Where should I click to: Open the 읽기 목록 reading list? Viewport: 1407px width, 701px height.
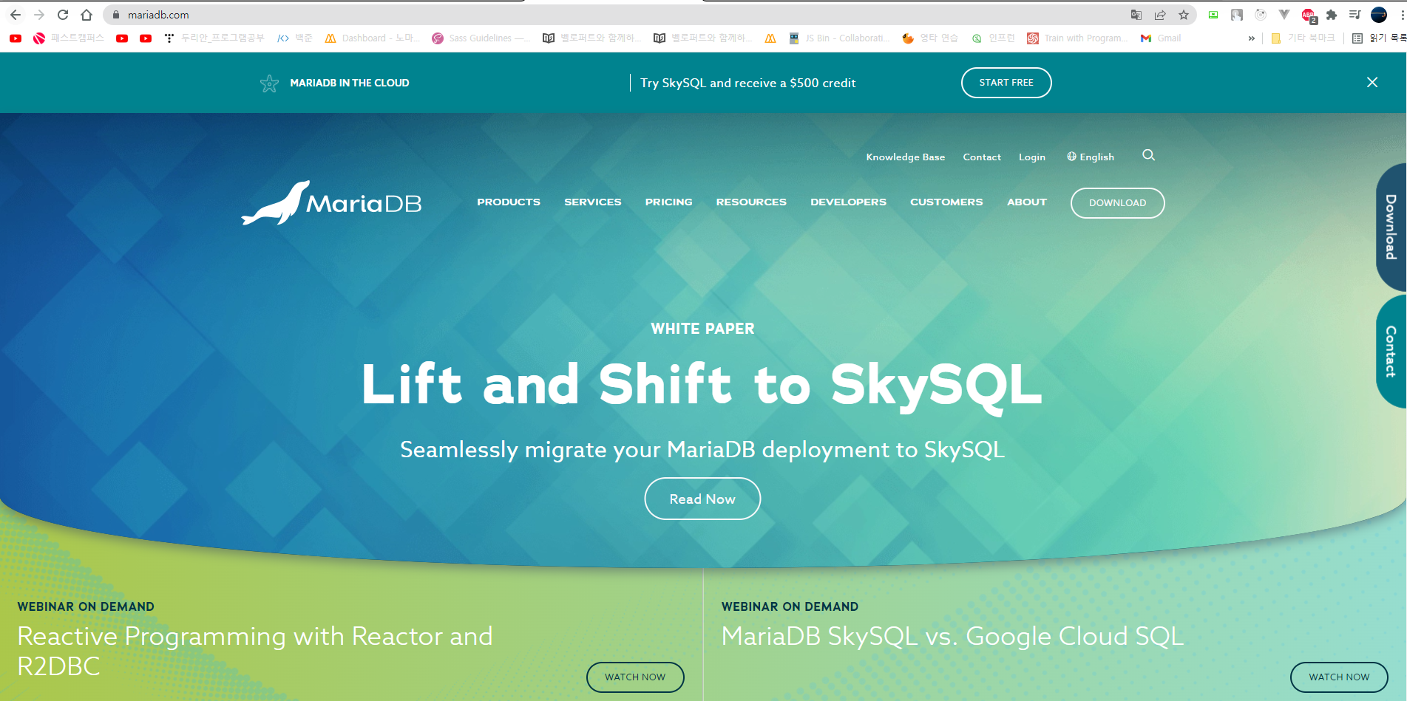[1379, 38]
